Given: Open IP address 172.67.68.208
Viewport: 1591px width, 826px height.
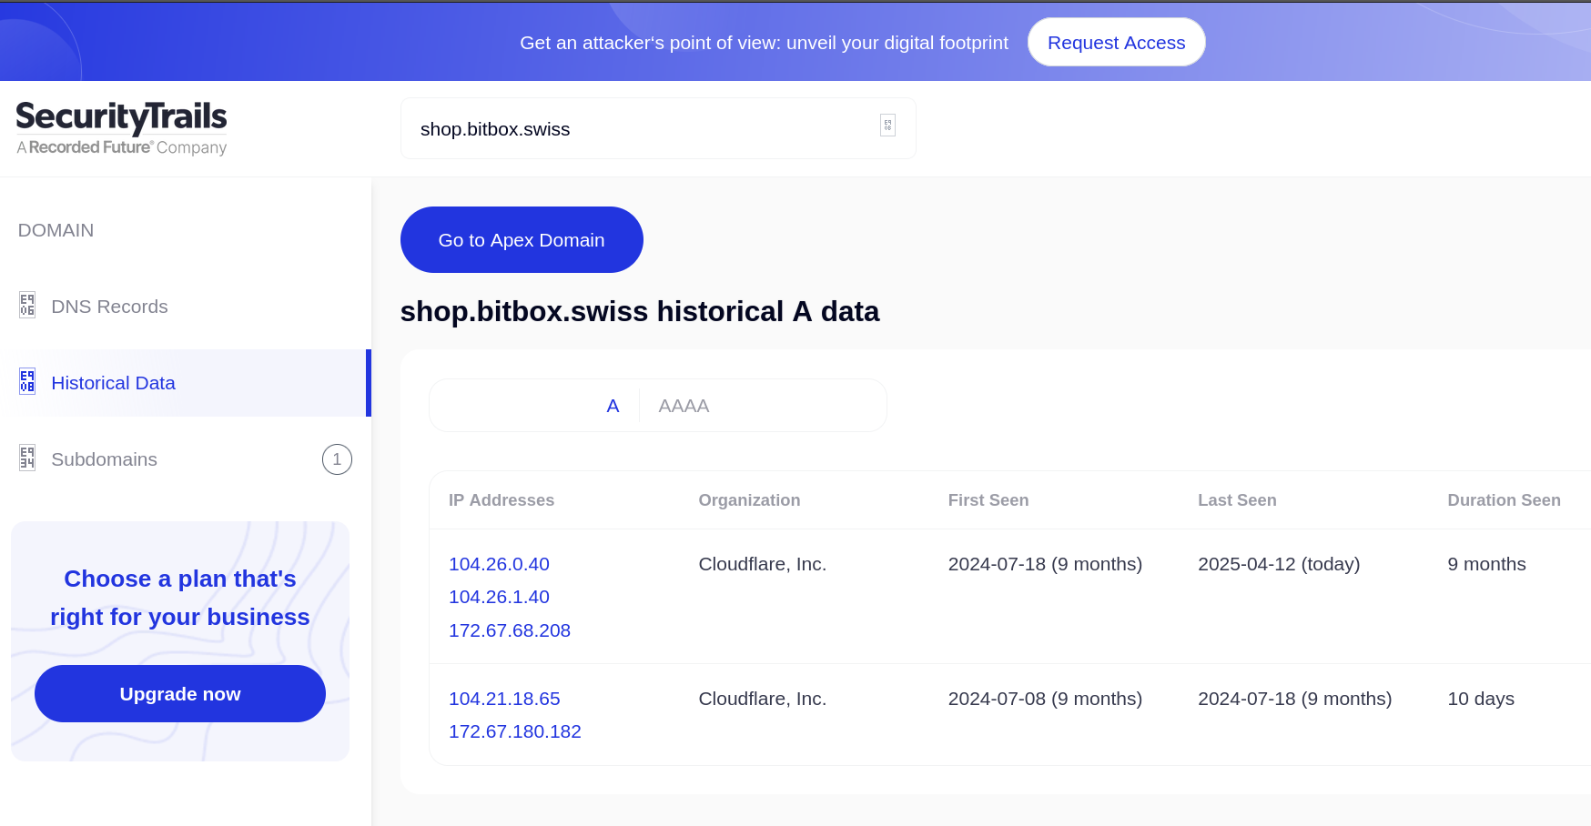Looking at the screenshot, I should [x=510, y=630].
